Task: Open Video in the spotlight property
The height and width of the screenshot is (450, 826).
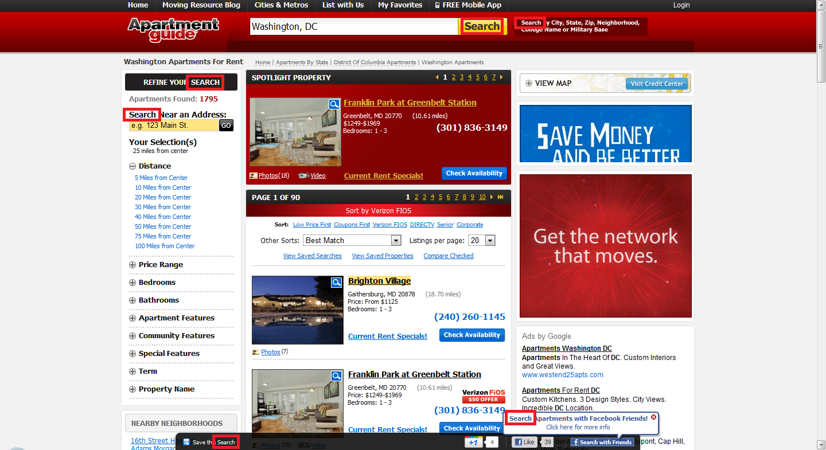Action: click(x=318, y=175)
